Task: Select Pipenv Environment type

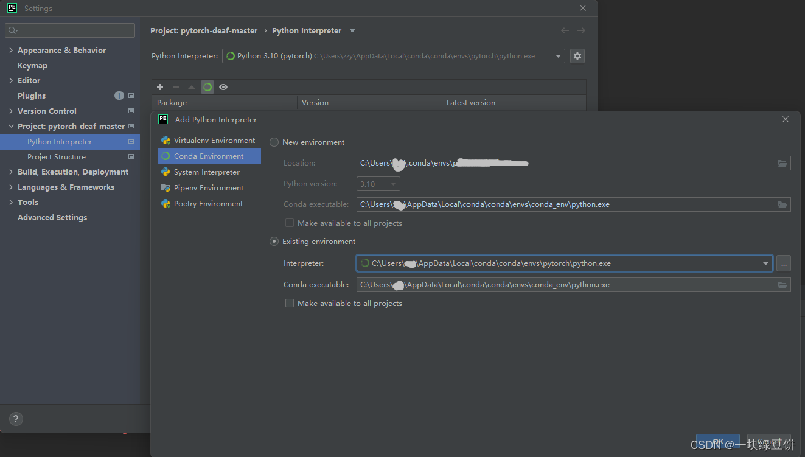Action: (209, 188)
